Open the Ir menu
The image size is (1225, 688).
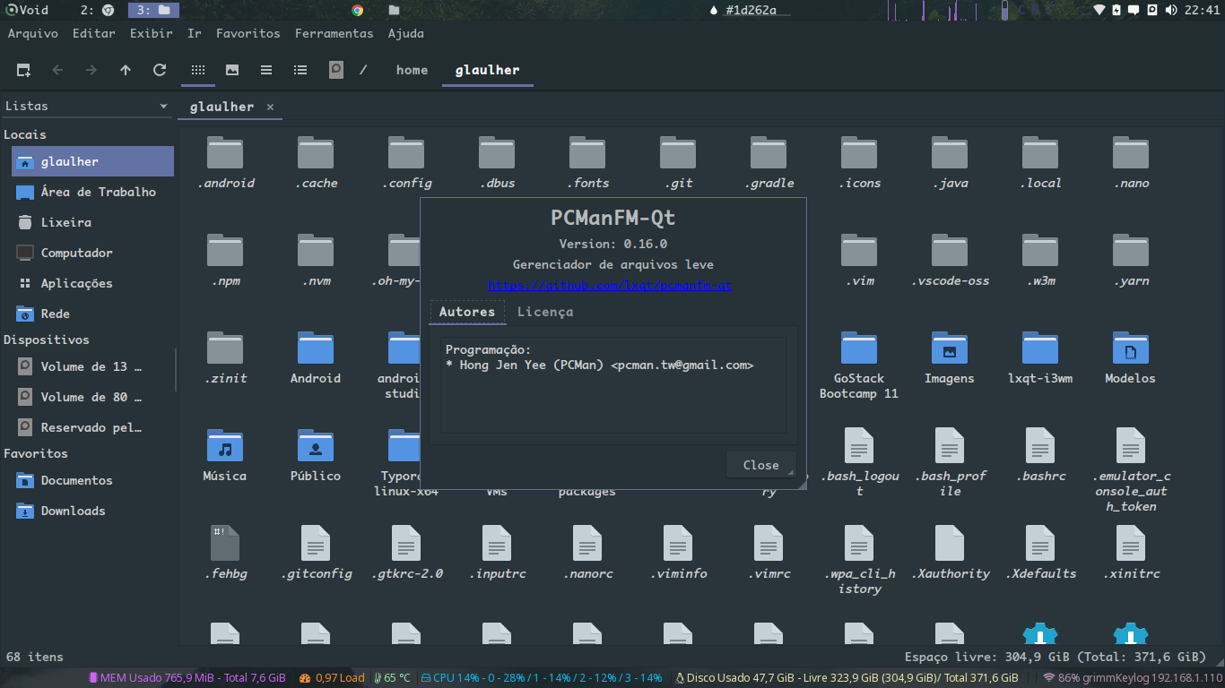195,33
